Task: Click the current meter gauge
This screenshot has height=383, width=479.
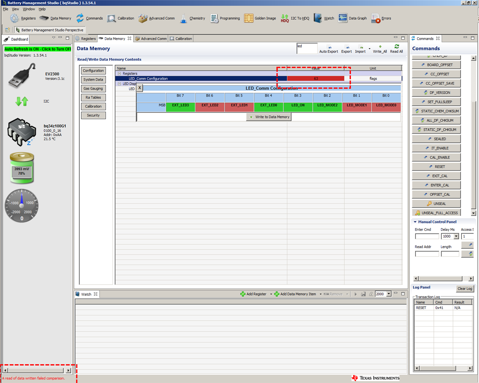Action: [x=22, y=206]
